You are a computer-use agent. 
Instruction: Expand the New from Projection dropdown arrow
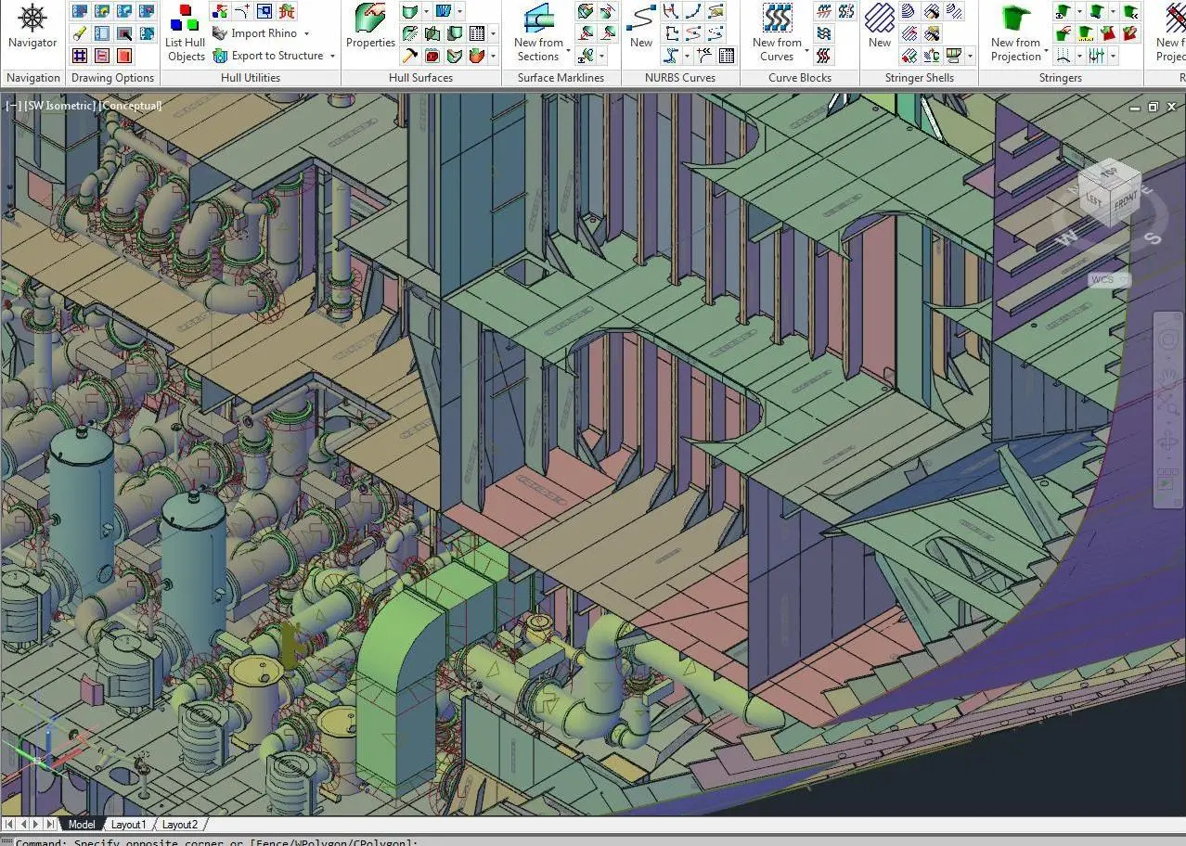[x=1047, y=50]
